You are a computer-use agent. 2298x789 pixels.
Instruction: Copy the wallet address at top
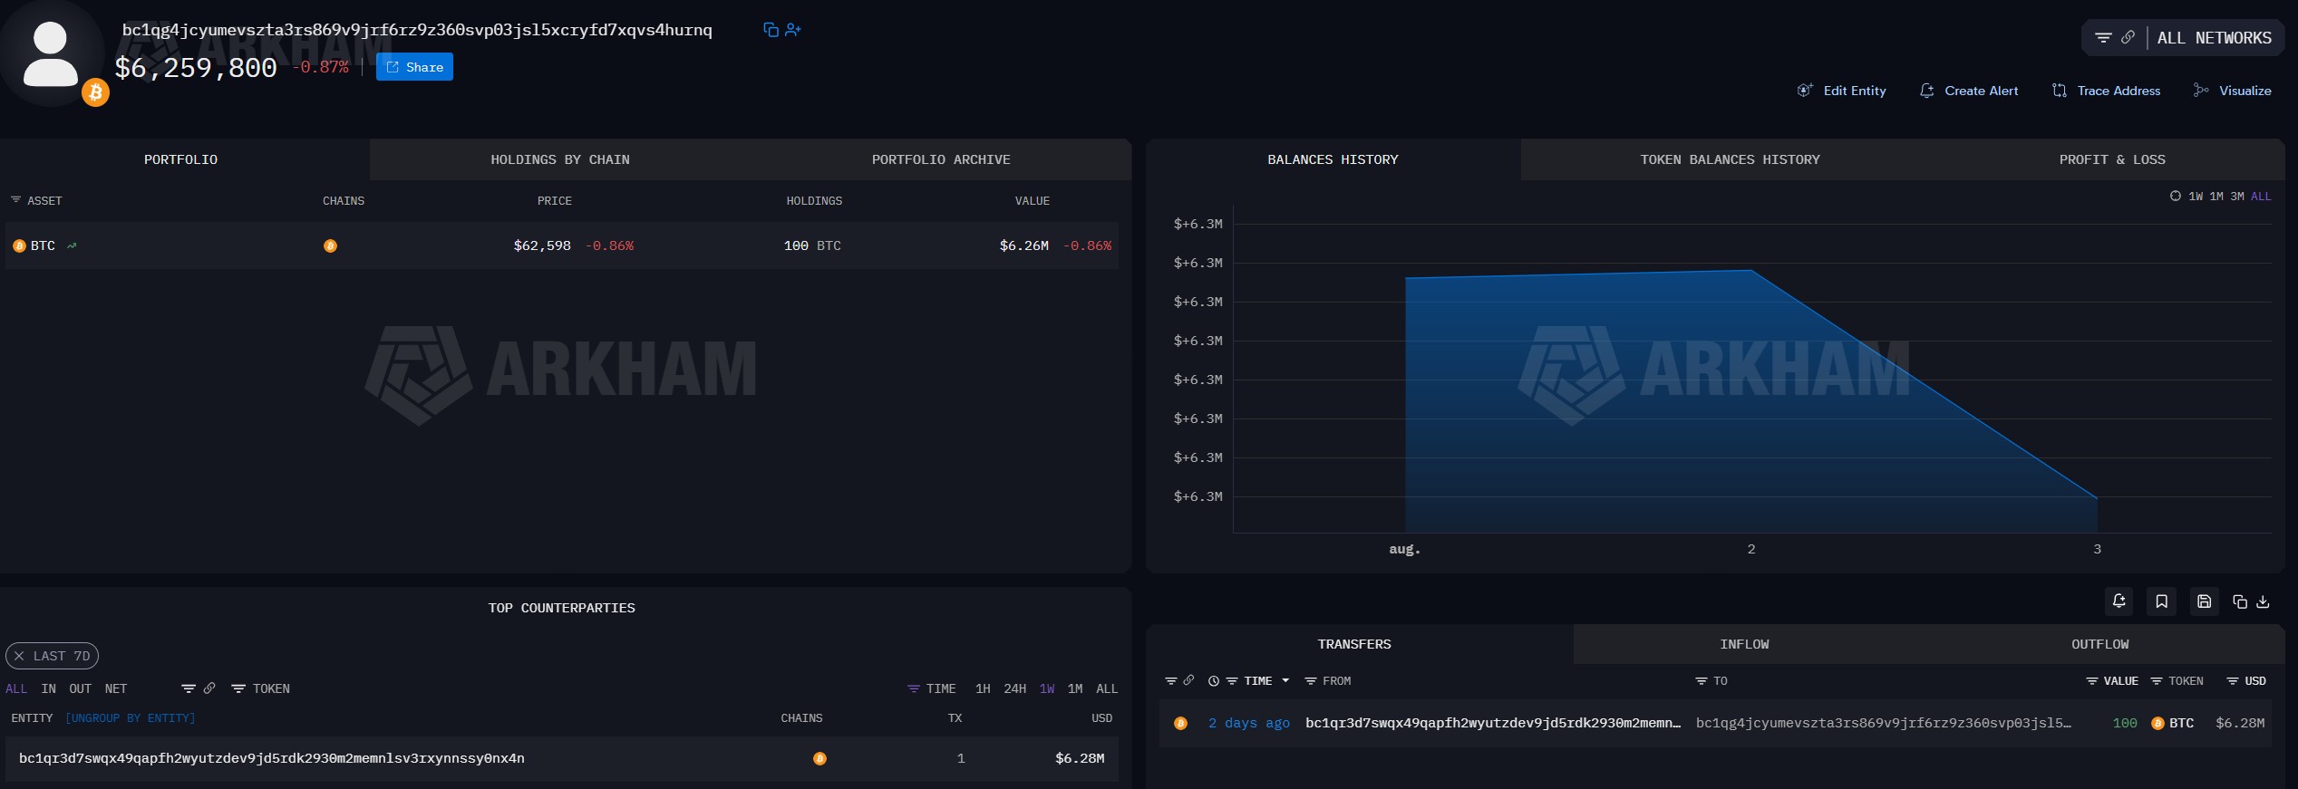point(771,30)
